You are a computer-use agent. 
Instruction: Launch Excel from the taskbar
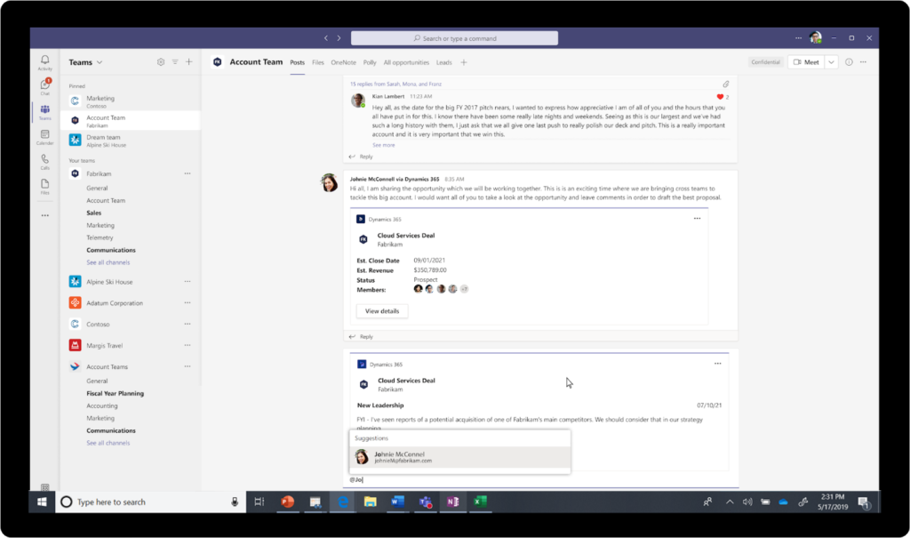click(480, 502)
